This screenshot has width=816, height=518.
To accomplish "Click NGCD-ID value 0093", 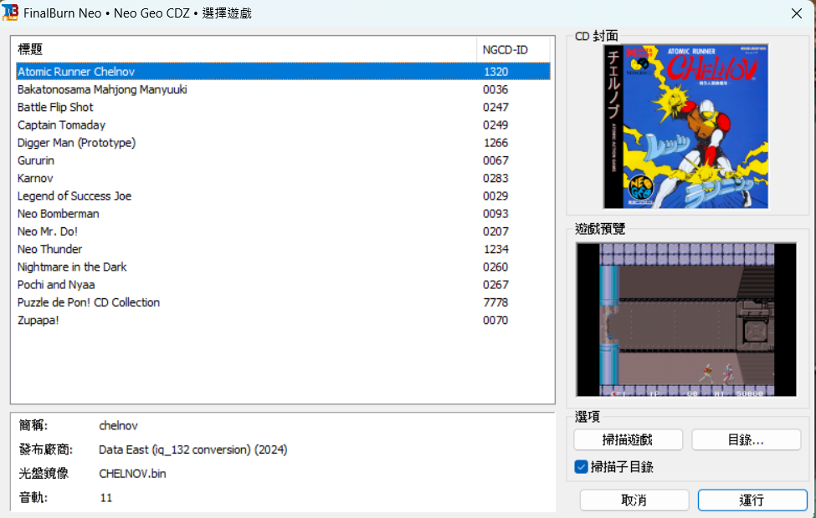I will [495, 214].
